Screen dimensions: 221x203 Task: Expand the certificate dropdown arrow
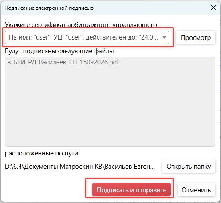pyautogui.click(x=164, y=37)
